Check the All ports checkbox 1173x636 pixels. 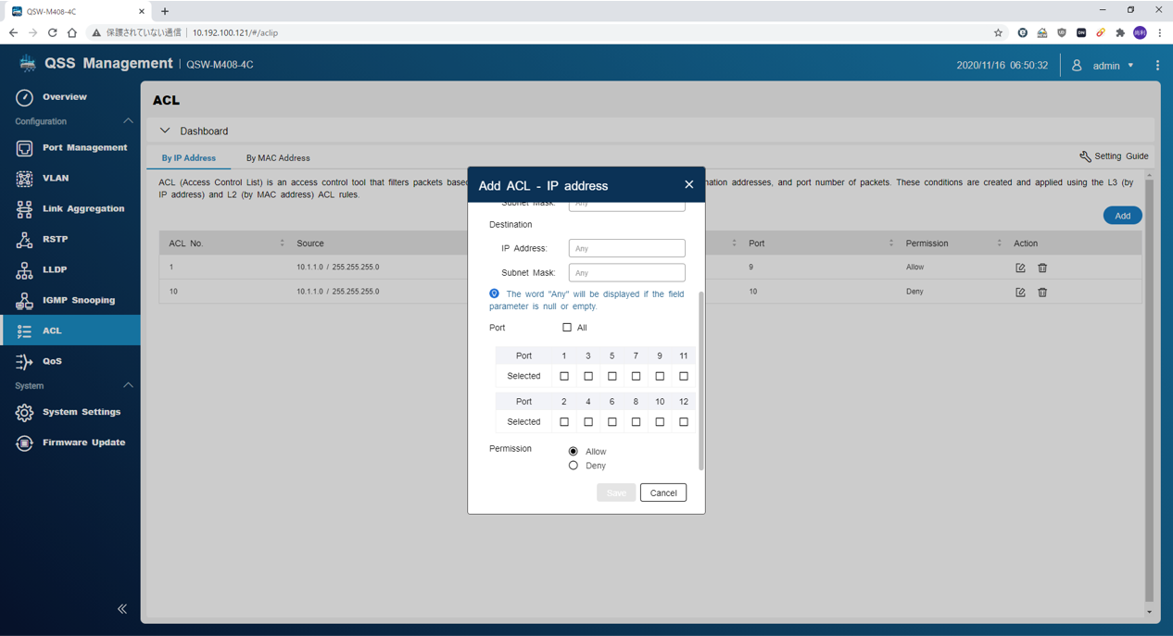pos(567,328)
